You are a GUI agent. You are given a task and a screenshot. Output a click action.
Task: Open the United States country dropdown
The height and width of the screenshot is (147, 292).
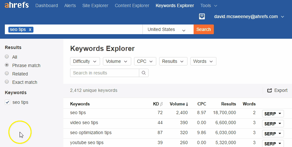pyautogui.click(x=168, y=29)
